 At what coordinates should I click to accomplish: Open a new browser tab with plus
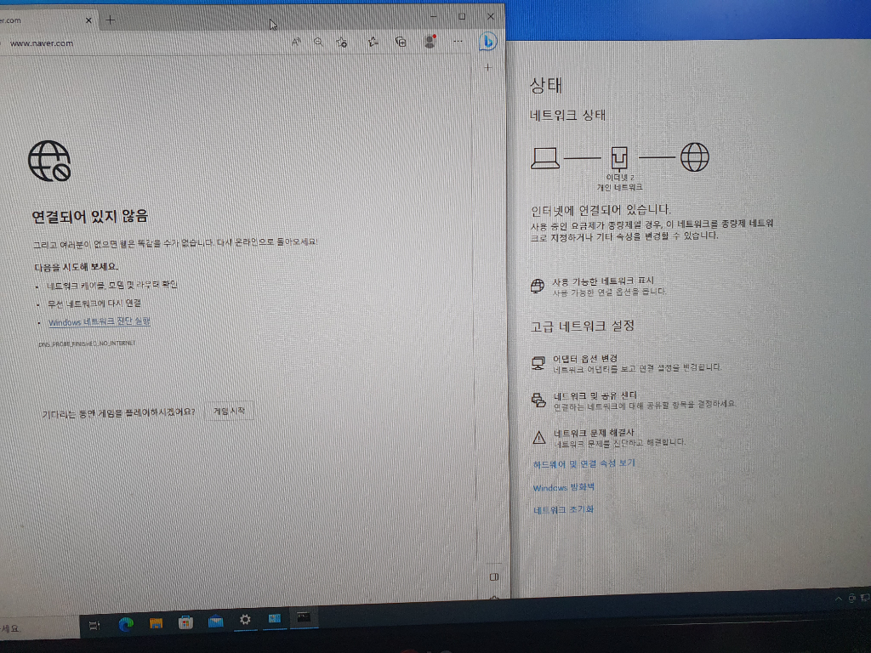coord(111,19)
